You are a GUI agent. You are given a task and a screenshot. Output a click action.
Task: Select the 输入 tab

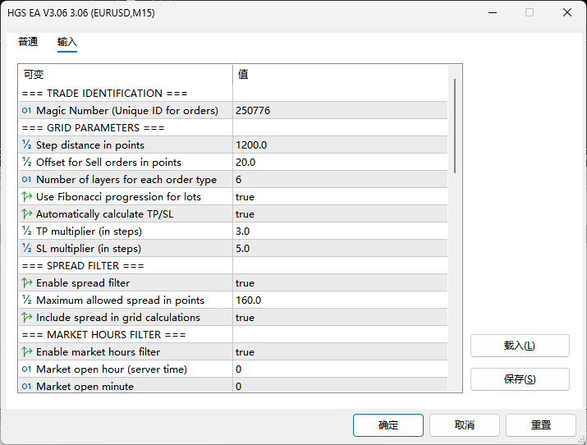pos(67,42)
